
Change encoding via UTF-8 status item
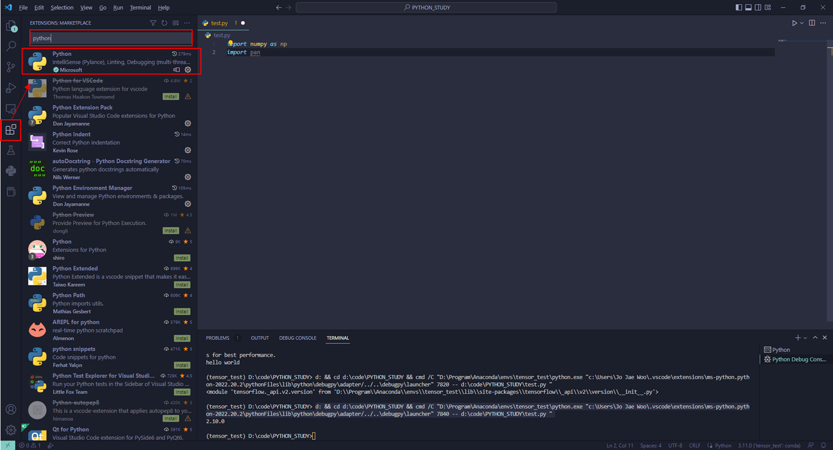pos(675,445)
